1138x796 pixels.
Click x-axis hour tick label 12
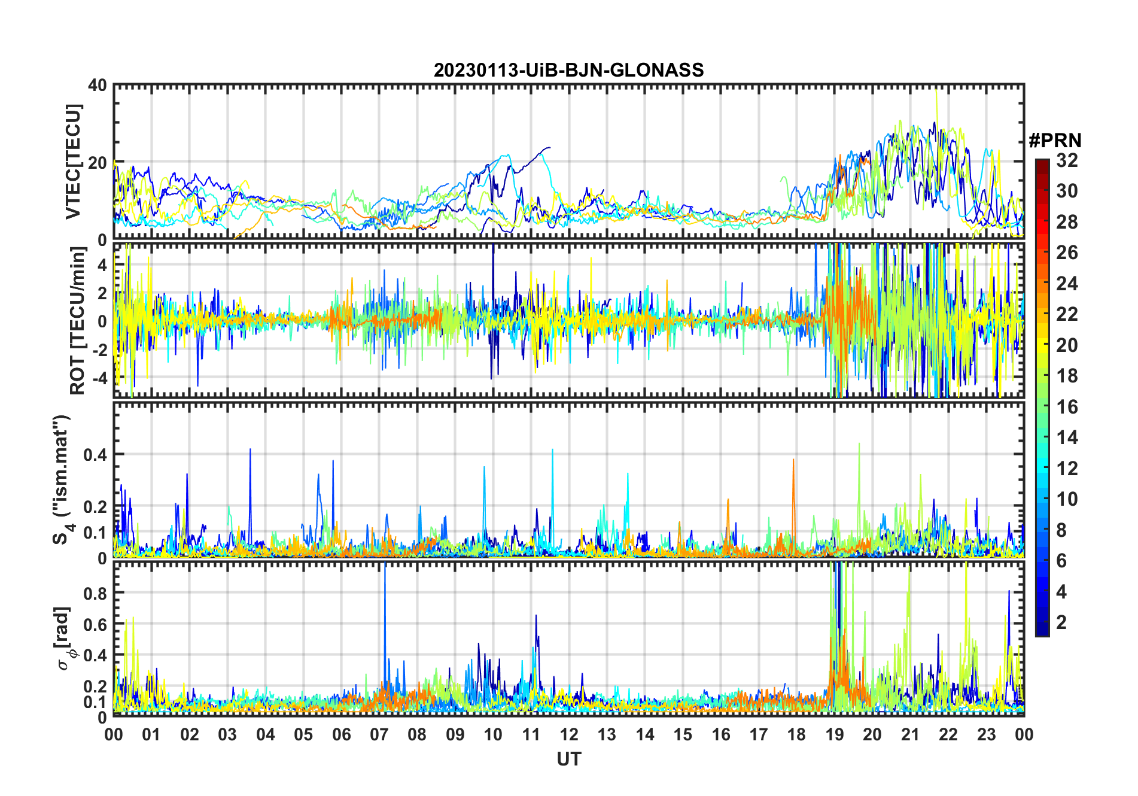[569, 734]
